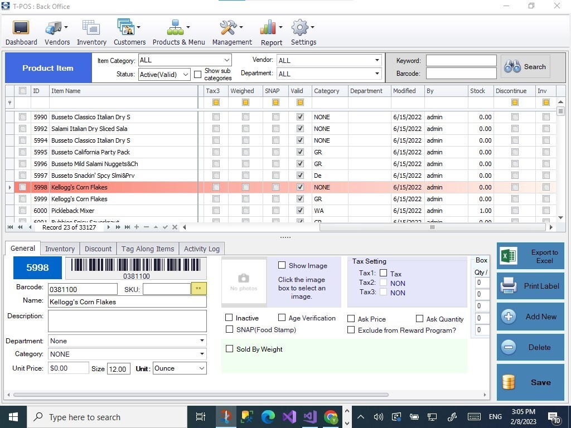Click the No photos image box
This screenshot has width=571, height=428.
(244, 282)
